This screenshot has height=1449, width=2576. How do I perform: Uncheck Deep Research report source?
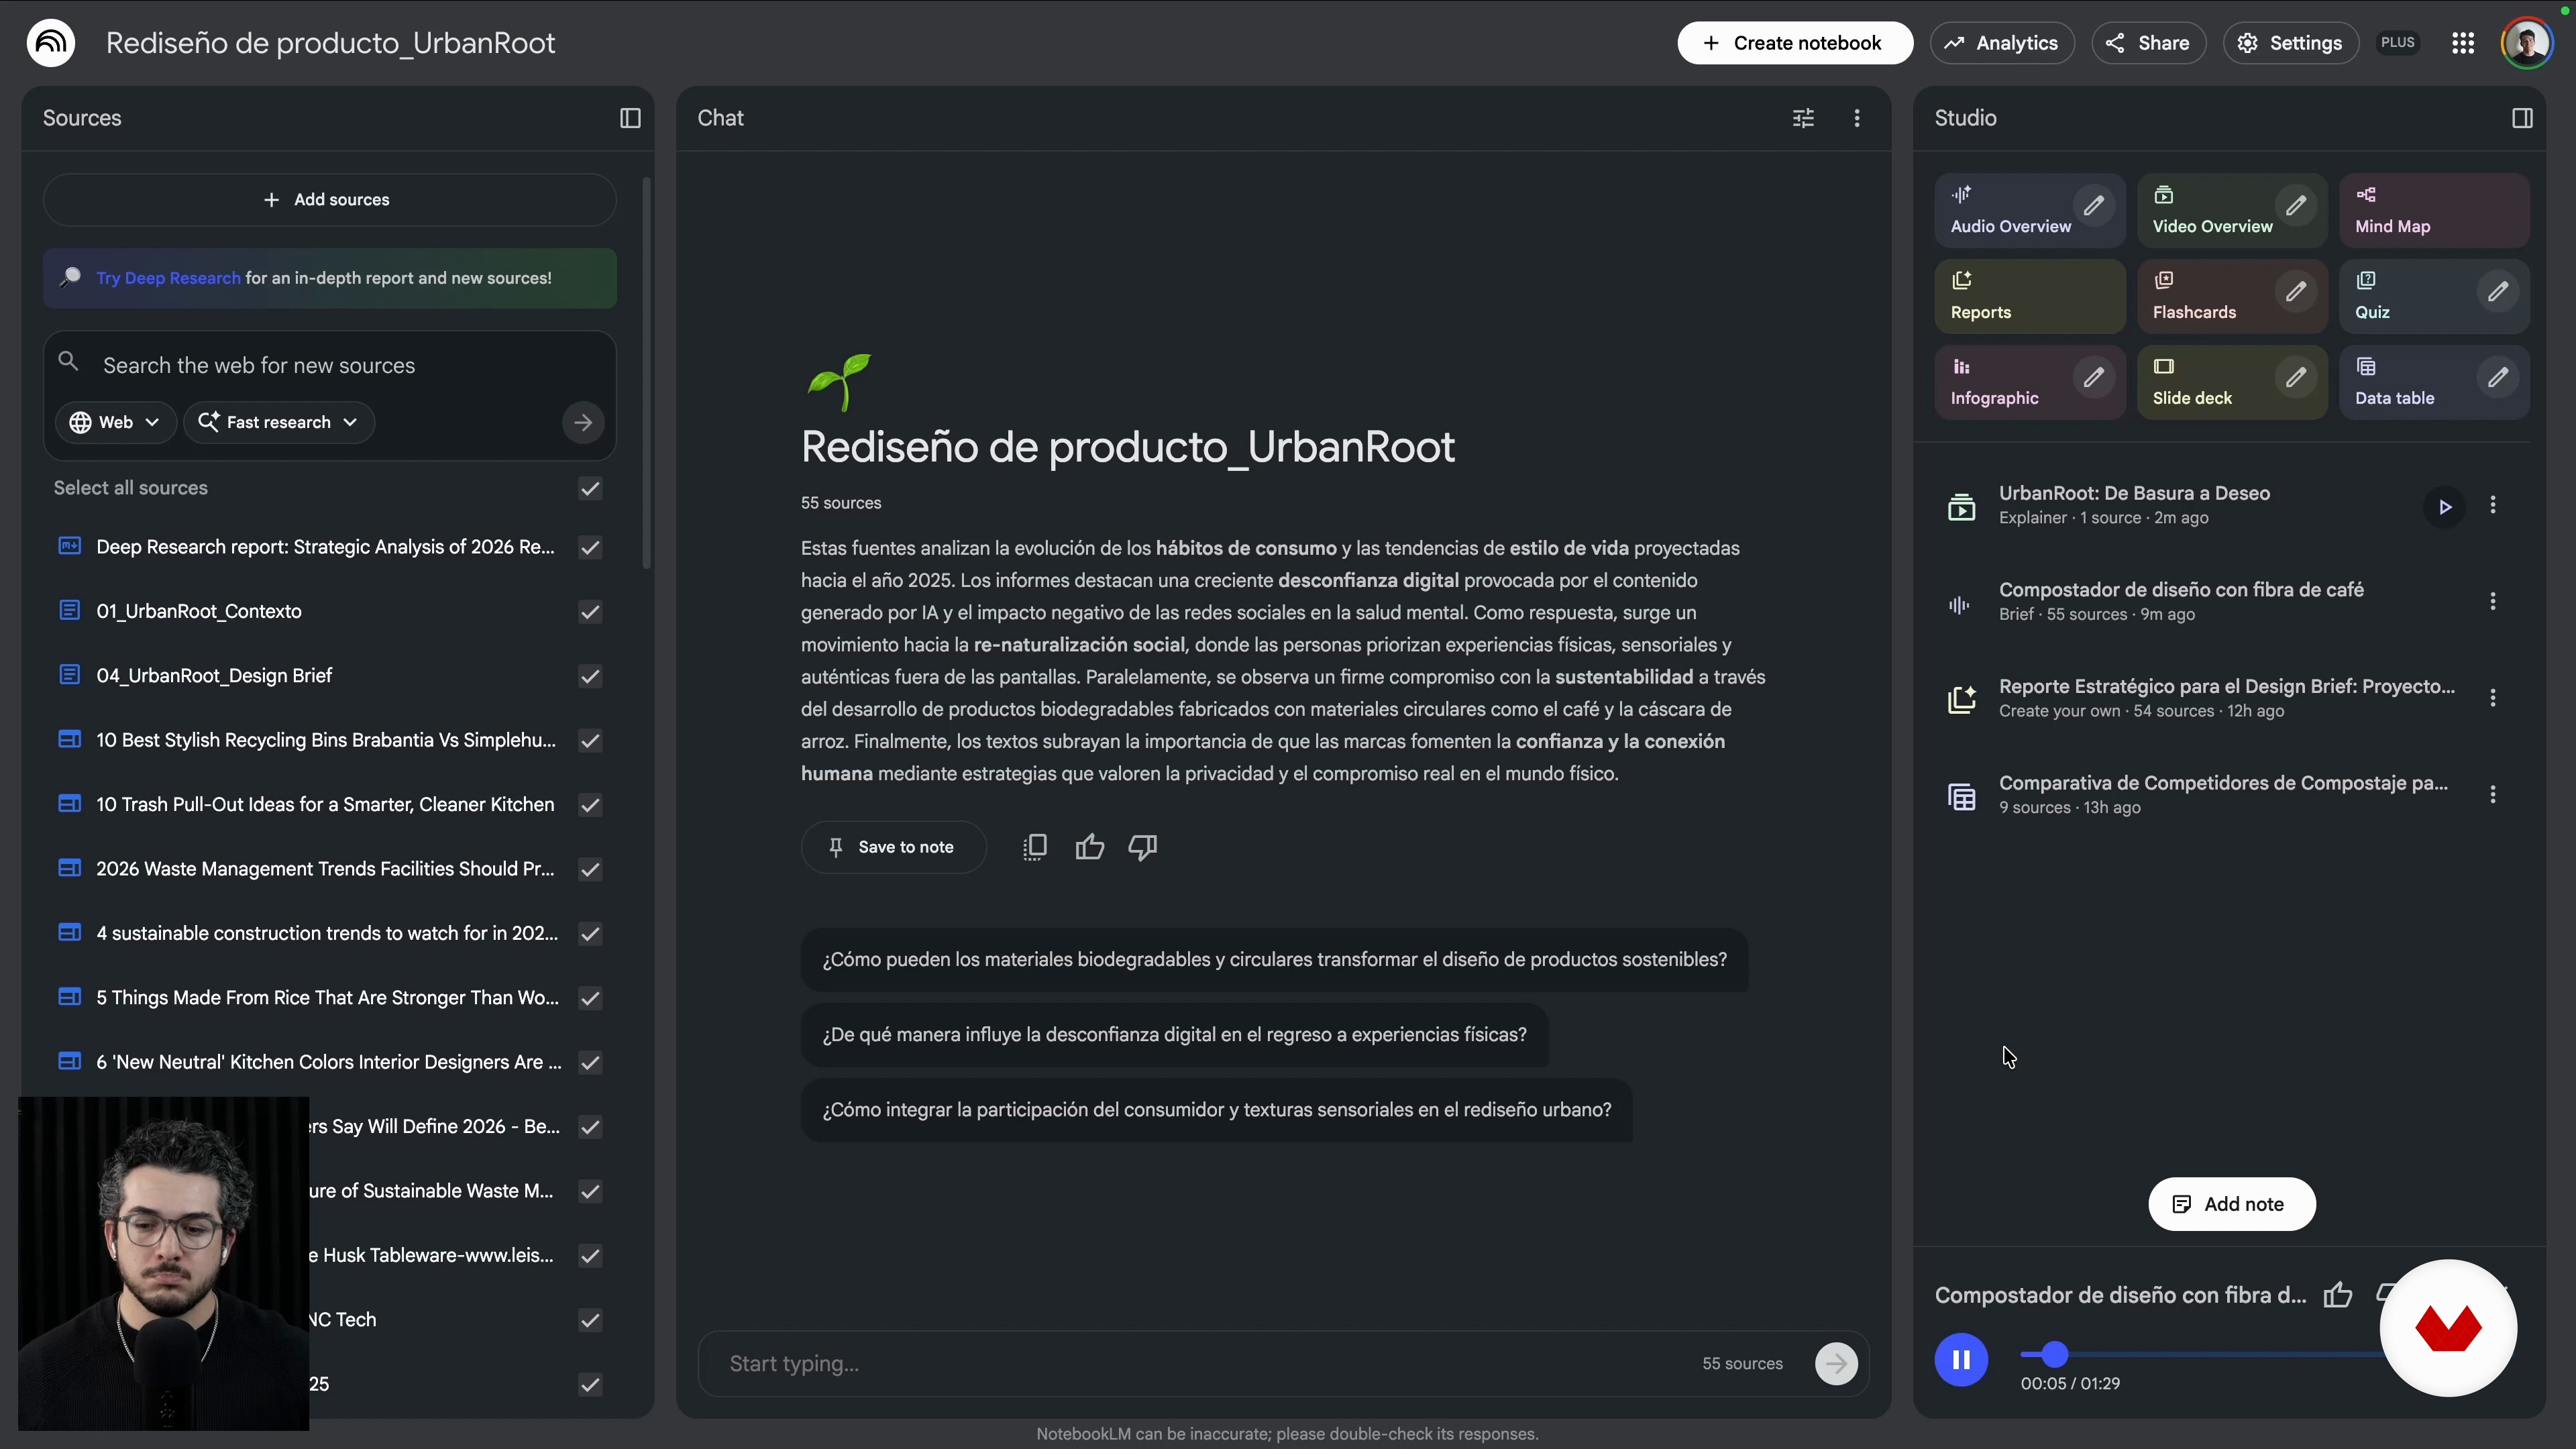point(590,547)
